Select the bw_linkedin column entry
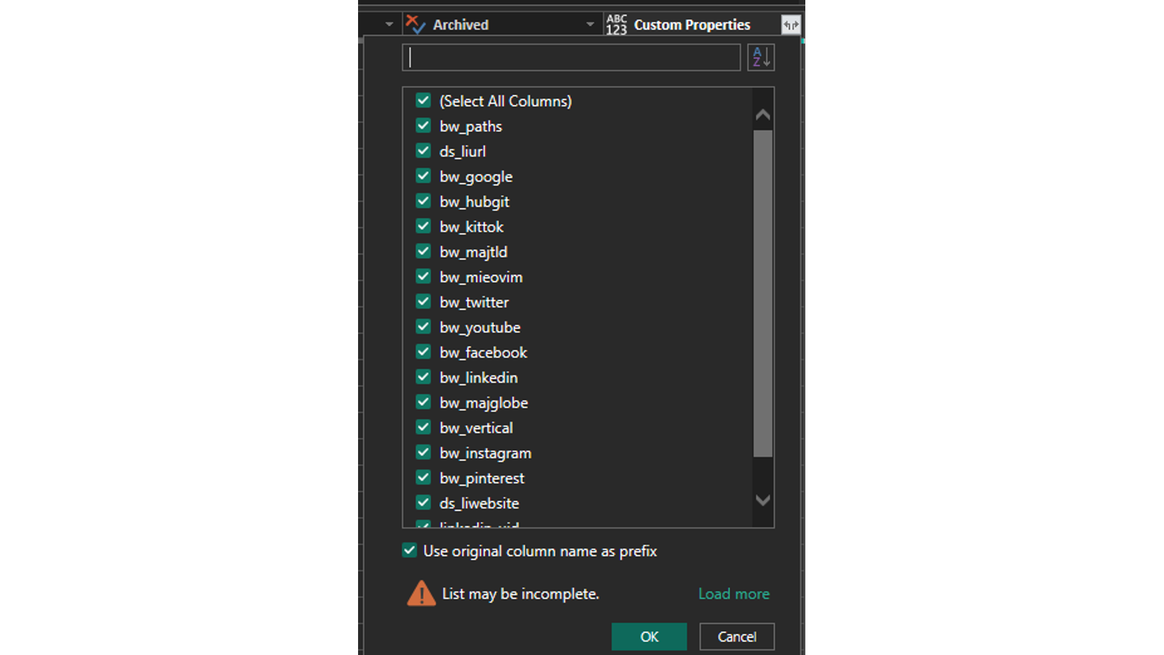 pyautogui.click(x=479, y=377)
